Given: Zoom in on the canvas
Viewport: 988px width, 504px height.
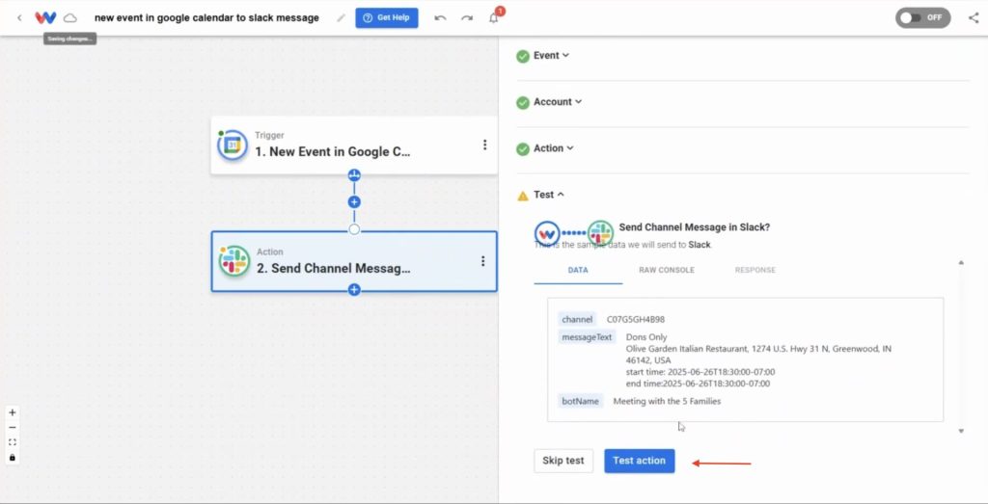Looking at the screenshot, I should pyautogui.click(x=12, y=412).
